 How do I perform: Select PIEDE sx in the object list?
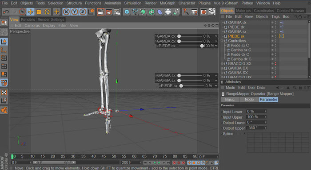[236, 36]
